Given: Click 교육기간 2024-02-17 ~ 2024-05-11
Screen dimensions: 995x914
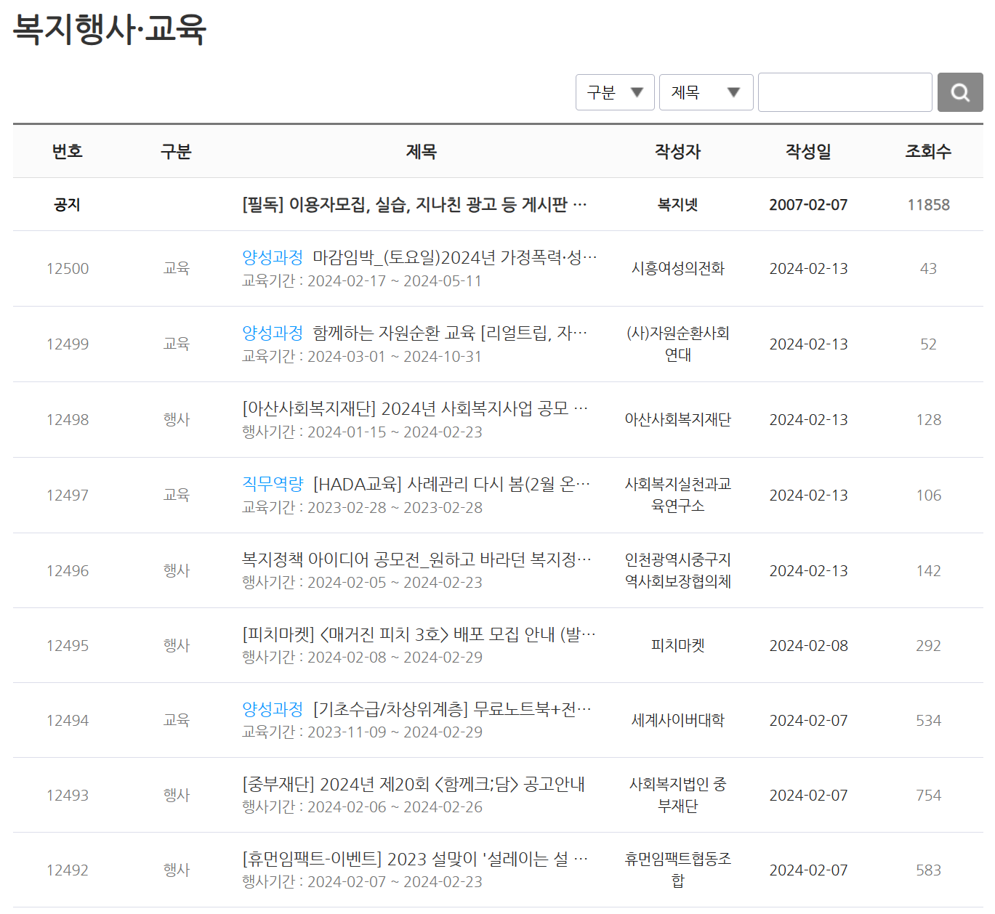Looking at the screenshot, I should pos(362,281).
